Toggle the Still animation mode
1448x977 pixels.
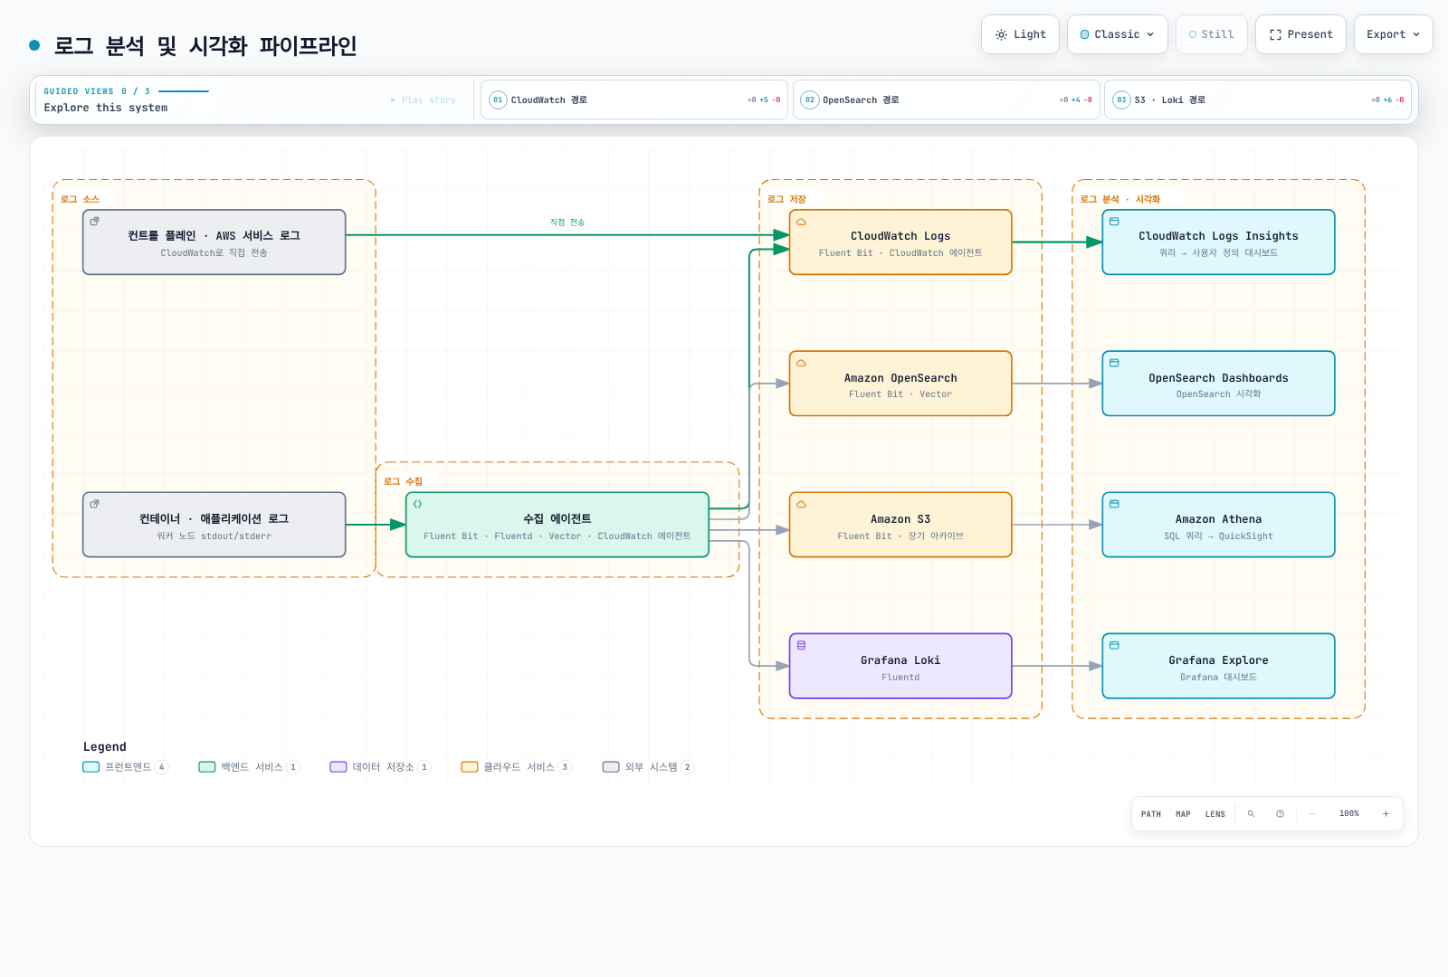(1211, 34)
